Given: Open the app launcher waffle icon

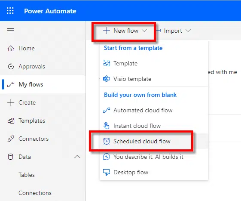Looking at the screenshot, I should tap(10, 11).
